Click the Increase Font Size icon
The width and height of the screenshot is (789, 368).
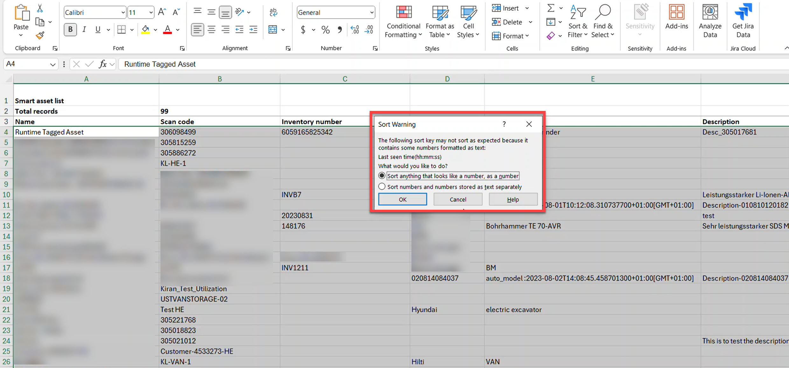[162, 12]
